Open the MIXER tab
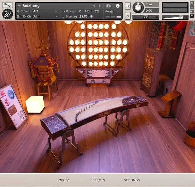The image size is (195, 187). click(64, 180)
